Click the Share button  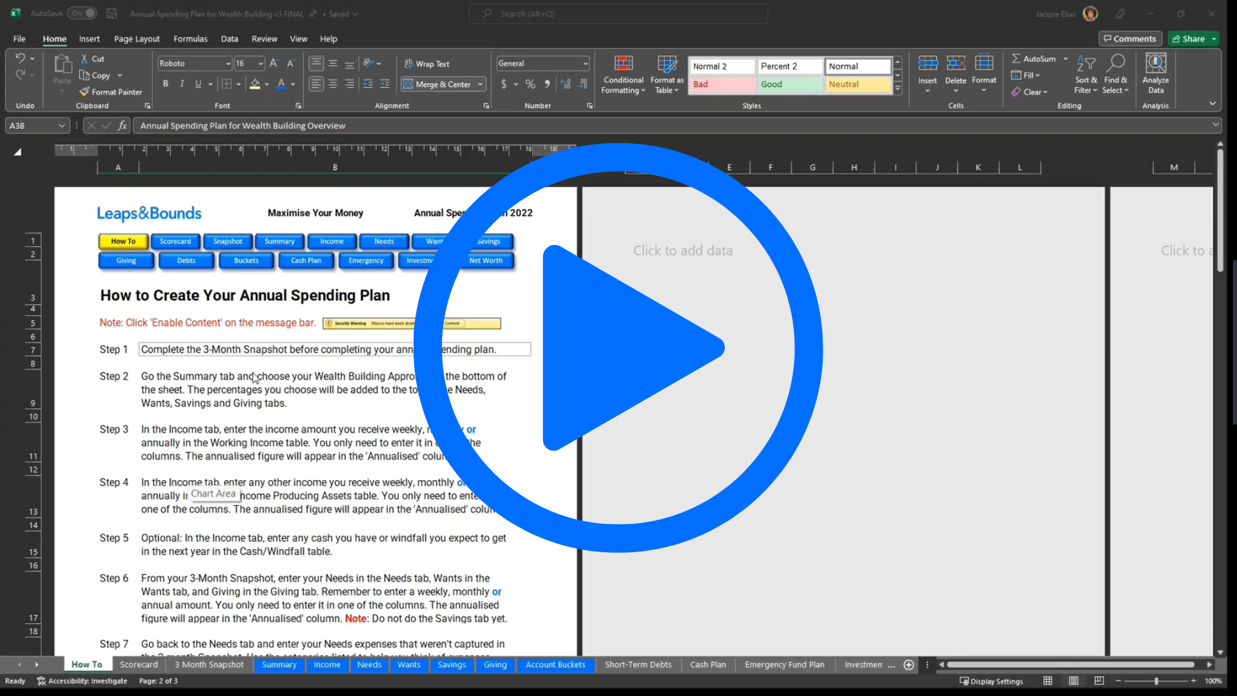(1189, 39)
